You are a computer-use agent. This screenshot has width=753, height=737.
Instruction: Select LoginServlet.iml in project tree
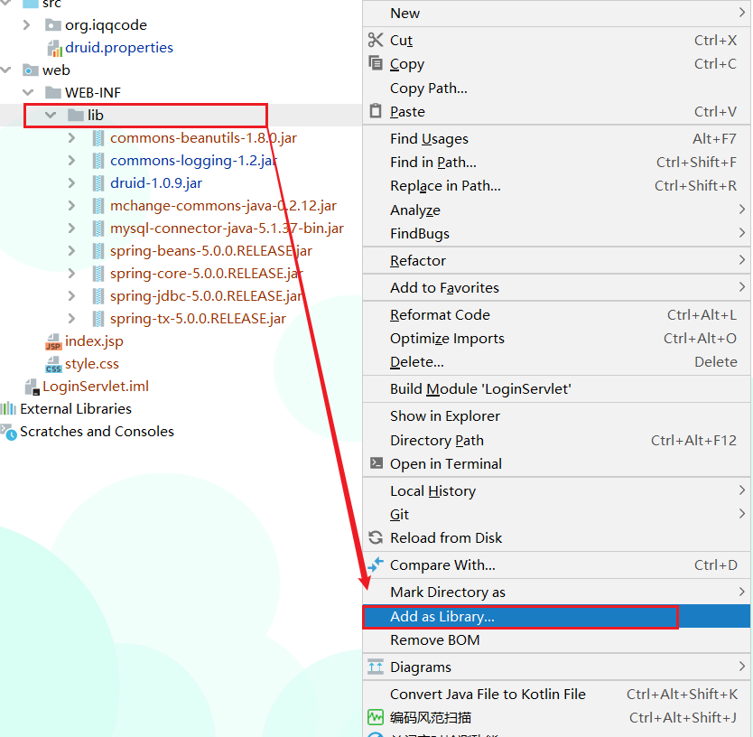(x=96, y=387)
